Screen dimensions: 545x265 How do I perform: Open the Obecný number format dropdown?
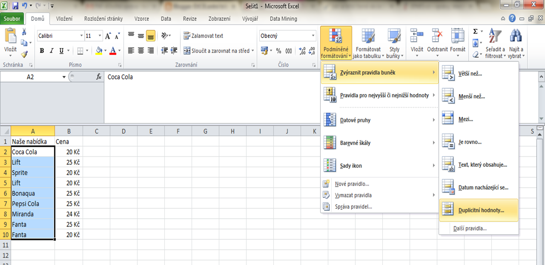click(x=313, y=36)
